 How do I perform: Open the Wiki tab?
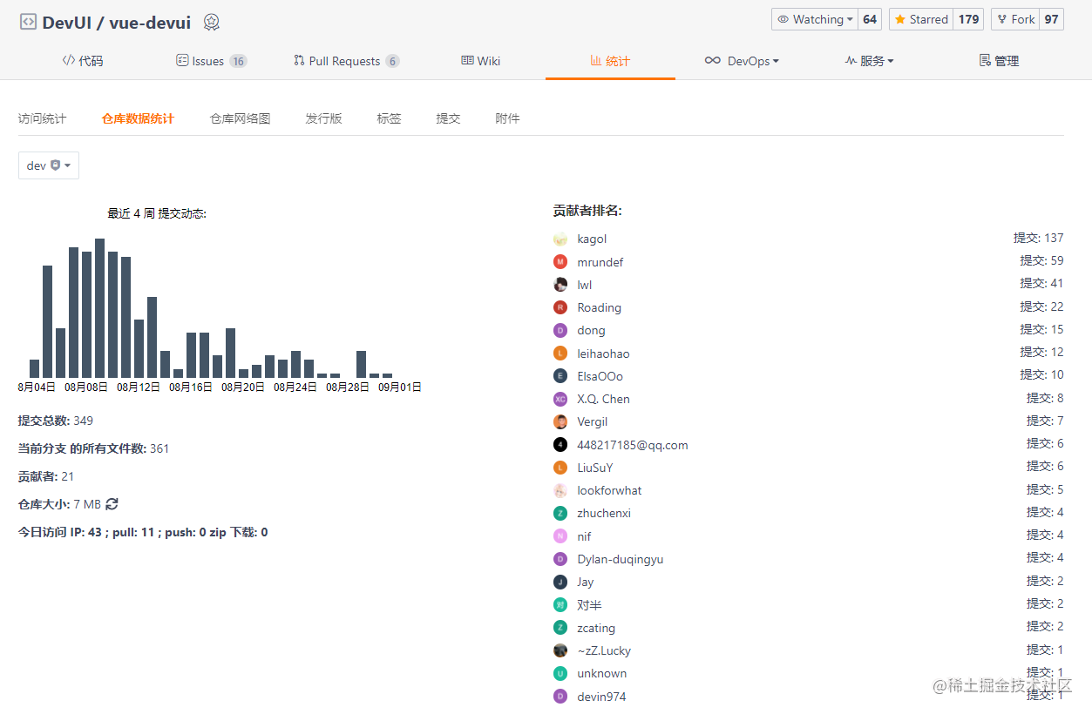point(481,61)
